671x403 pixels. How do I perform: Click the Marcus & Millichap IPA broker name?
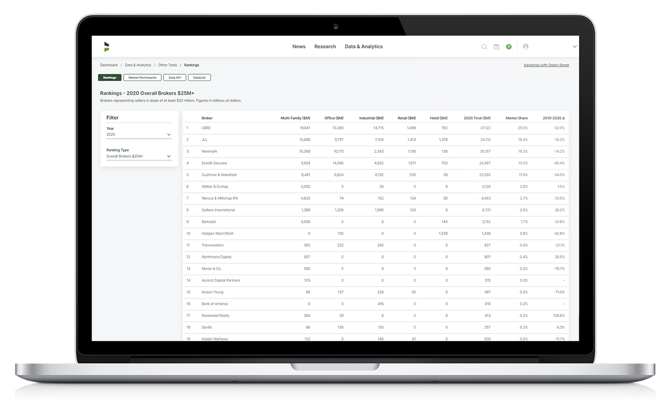pyautogui.click(x=220, y=198)
